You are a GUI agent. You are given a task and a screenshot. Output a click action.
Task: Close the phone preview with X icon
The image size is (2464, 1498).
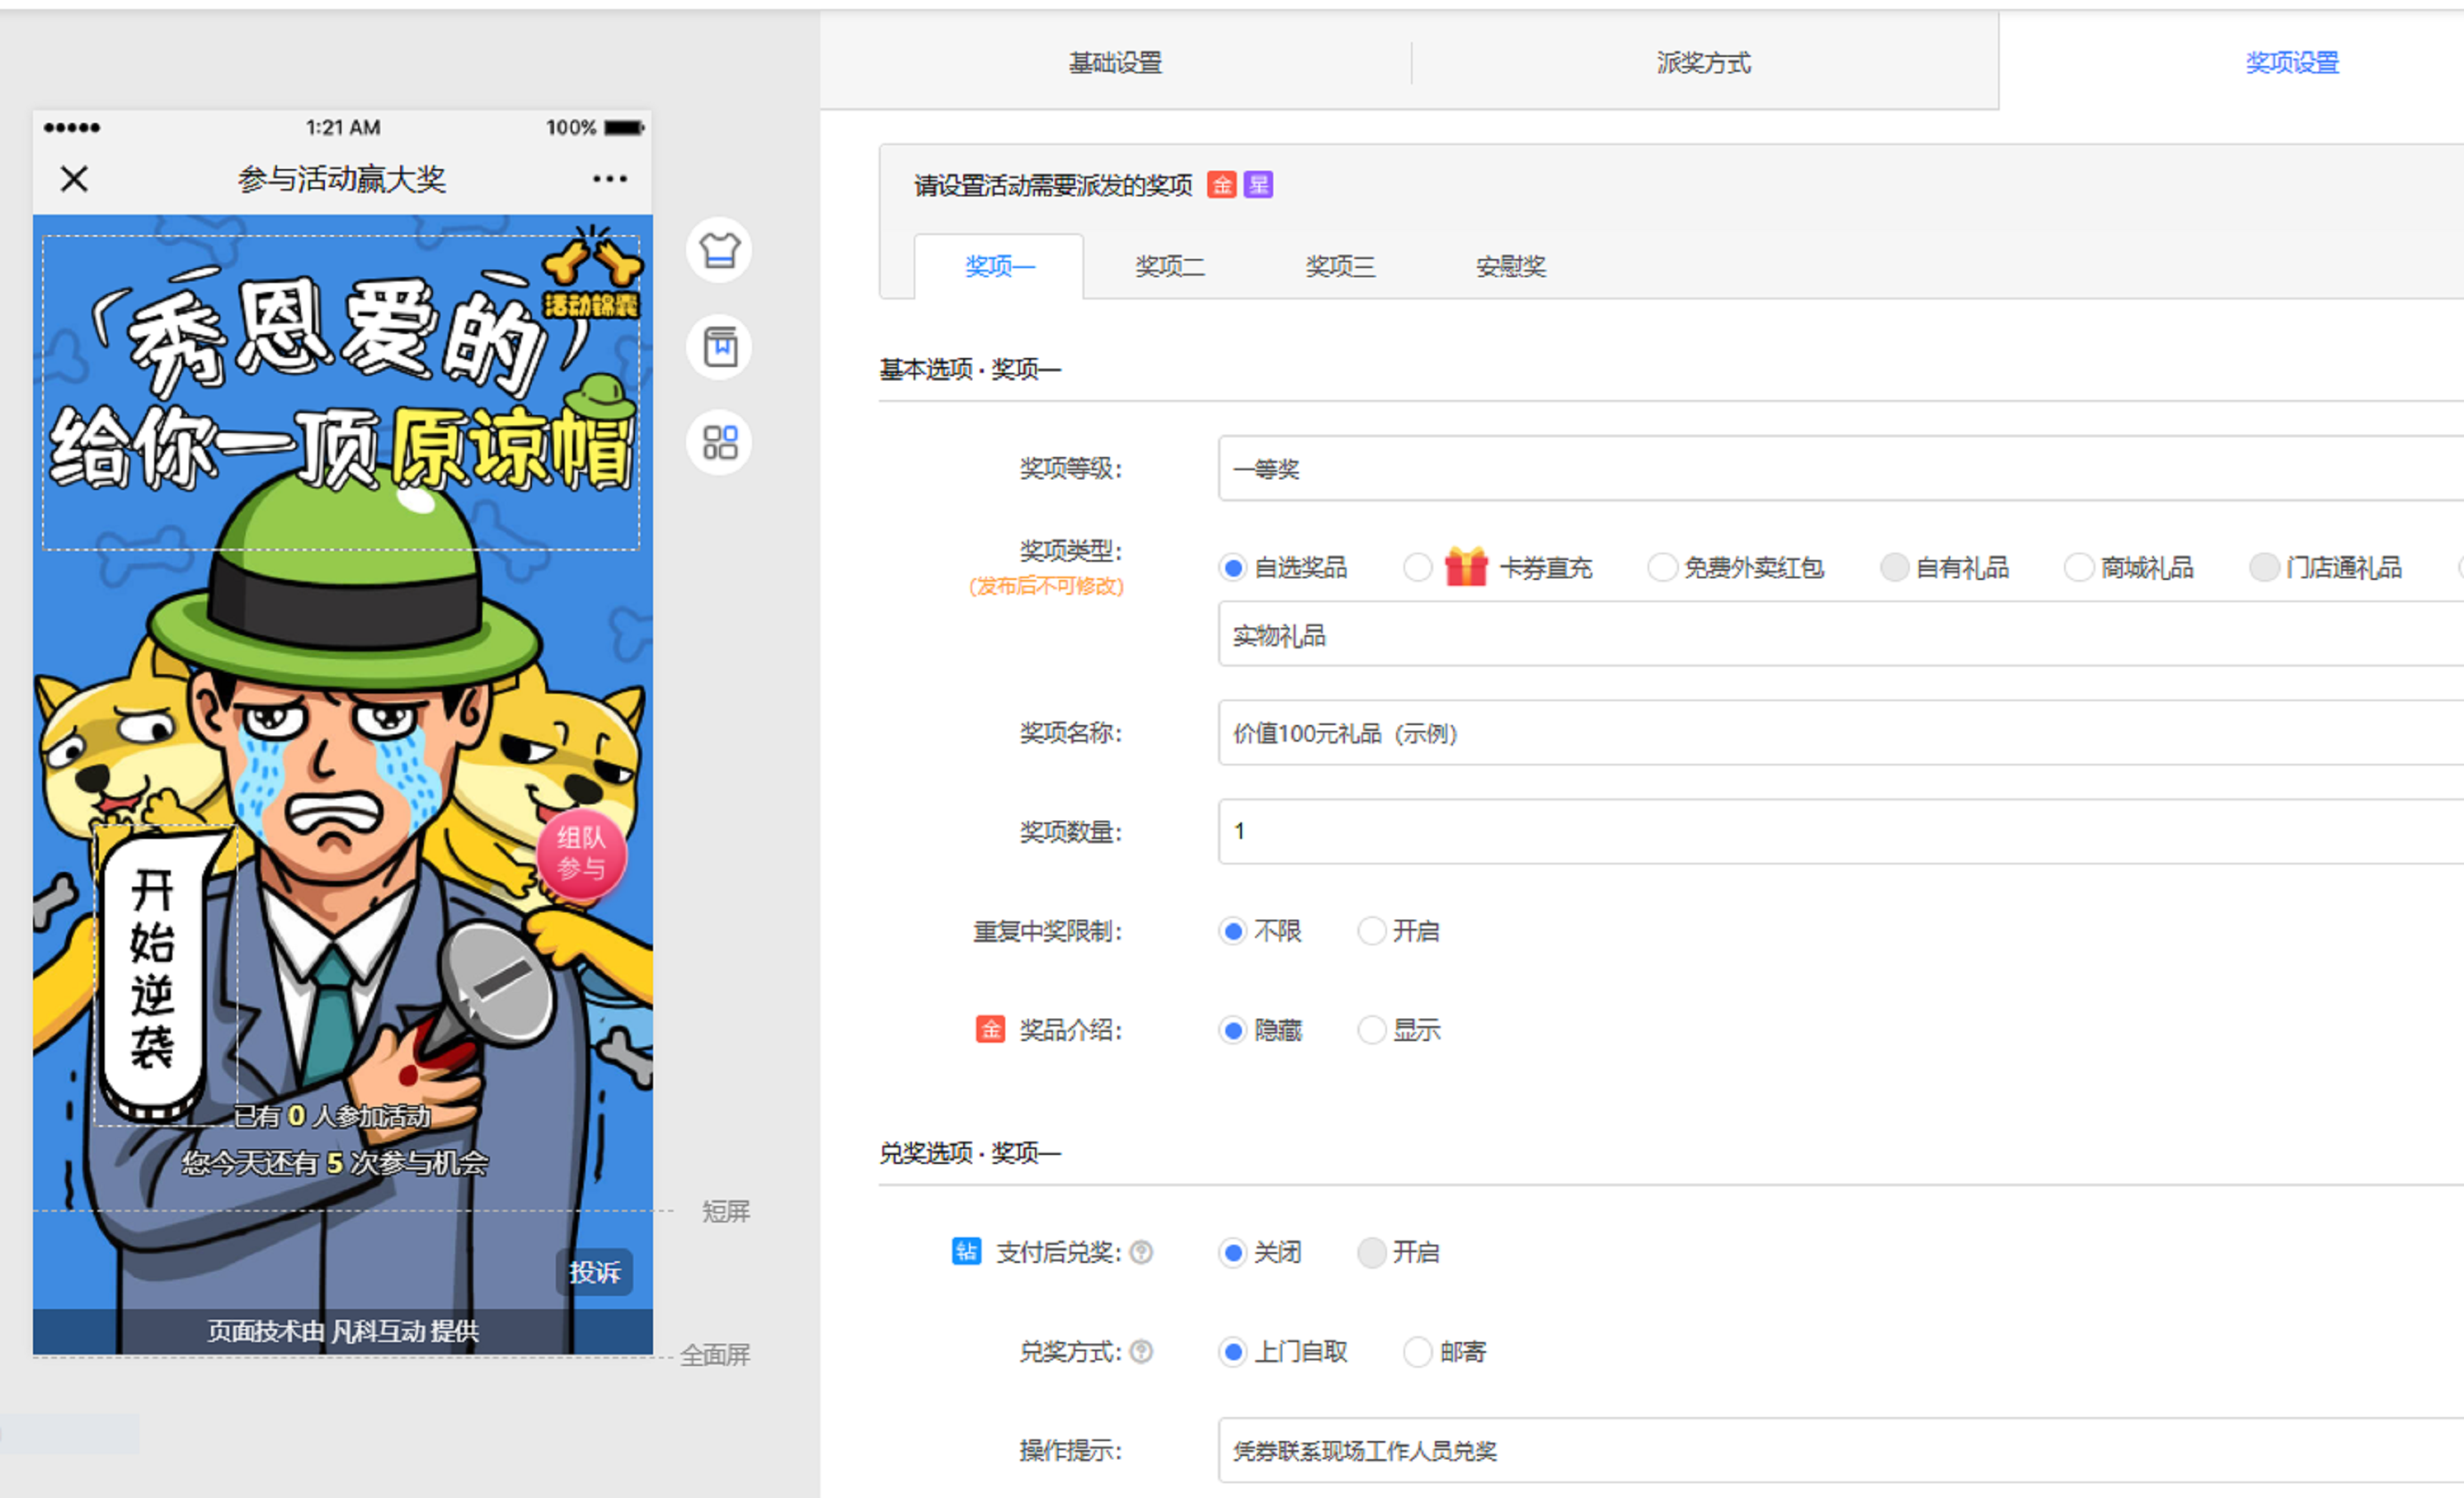click(x=74, y=179)
